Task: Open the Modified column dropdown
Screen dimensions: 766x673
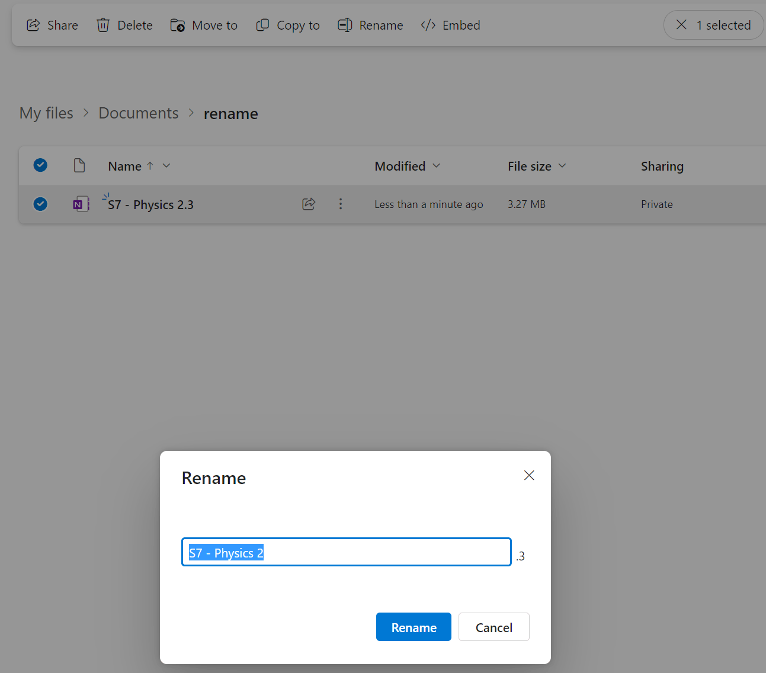Action: (437, 166)
